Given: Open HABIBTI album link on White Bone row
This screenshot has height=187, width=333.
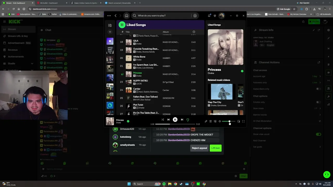Looking at the screenshot, I should tap(166, 58).
